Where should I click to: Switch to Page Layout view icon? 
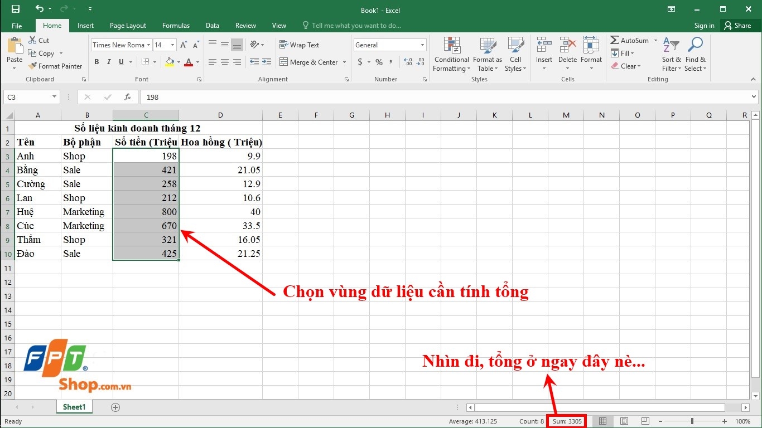coord(624,421)
